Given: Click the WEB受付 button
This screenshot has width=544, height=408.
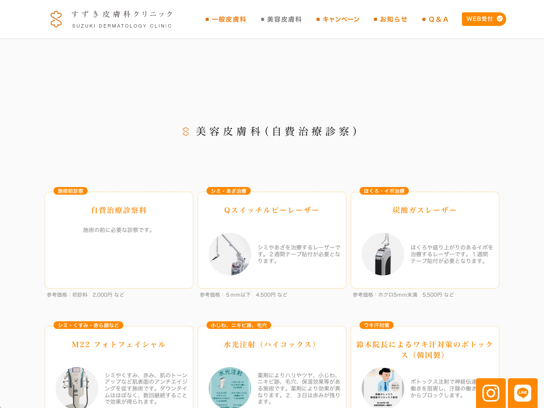Looking at the screenshot, I should coord(484,19).
